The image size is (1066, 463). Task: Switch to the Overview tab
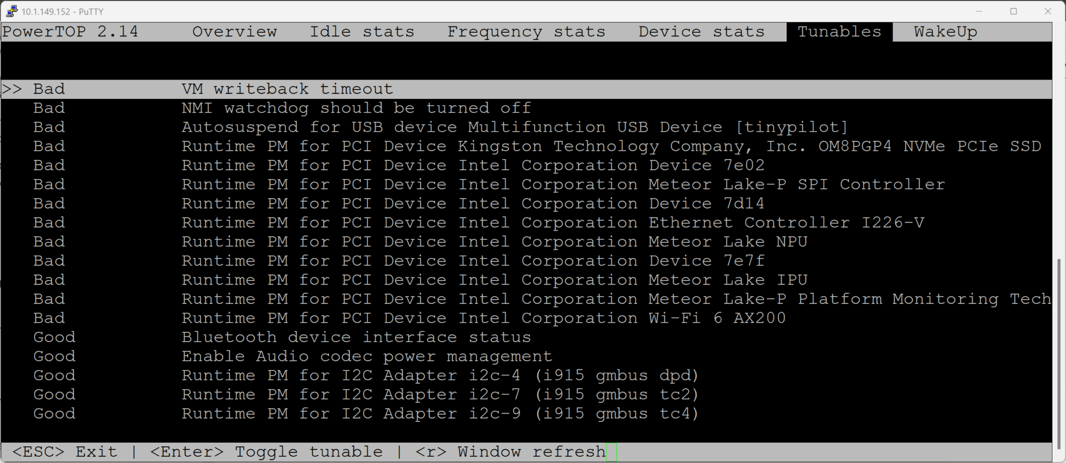234,31
